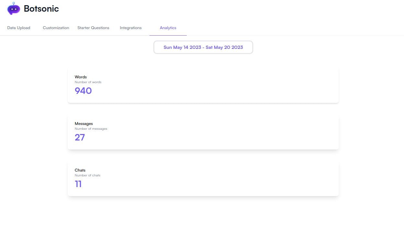The image size is (404, 235).
Task: Select the Analytics tab
Action: (x=168, y=28)
